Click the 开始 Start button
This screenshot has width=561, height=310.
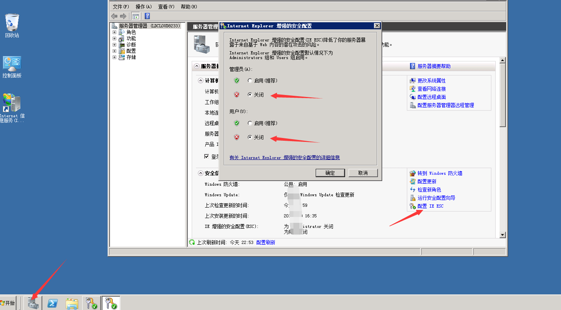(8, 303)
